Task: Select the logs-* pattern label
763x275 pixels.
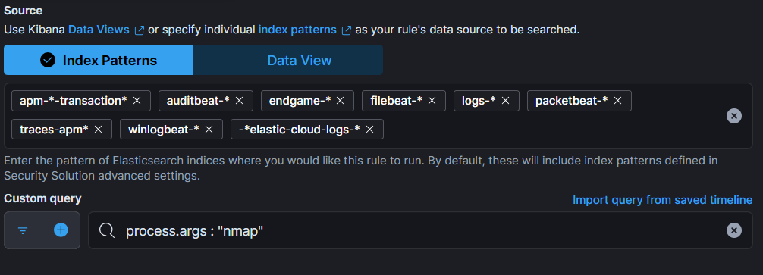Action: tap(479, 101)
